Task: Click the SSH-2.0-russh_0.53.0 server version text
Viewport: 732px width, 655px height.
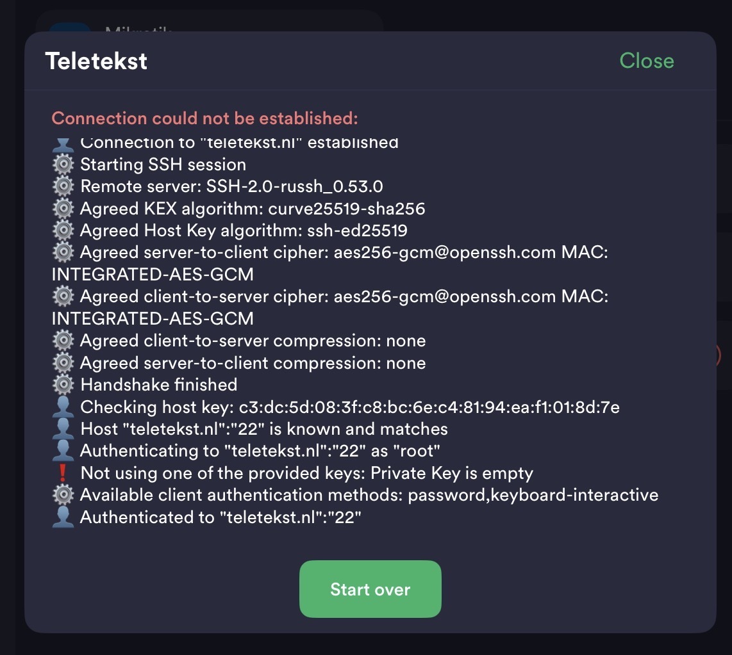Action: tap(294, 186)
